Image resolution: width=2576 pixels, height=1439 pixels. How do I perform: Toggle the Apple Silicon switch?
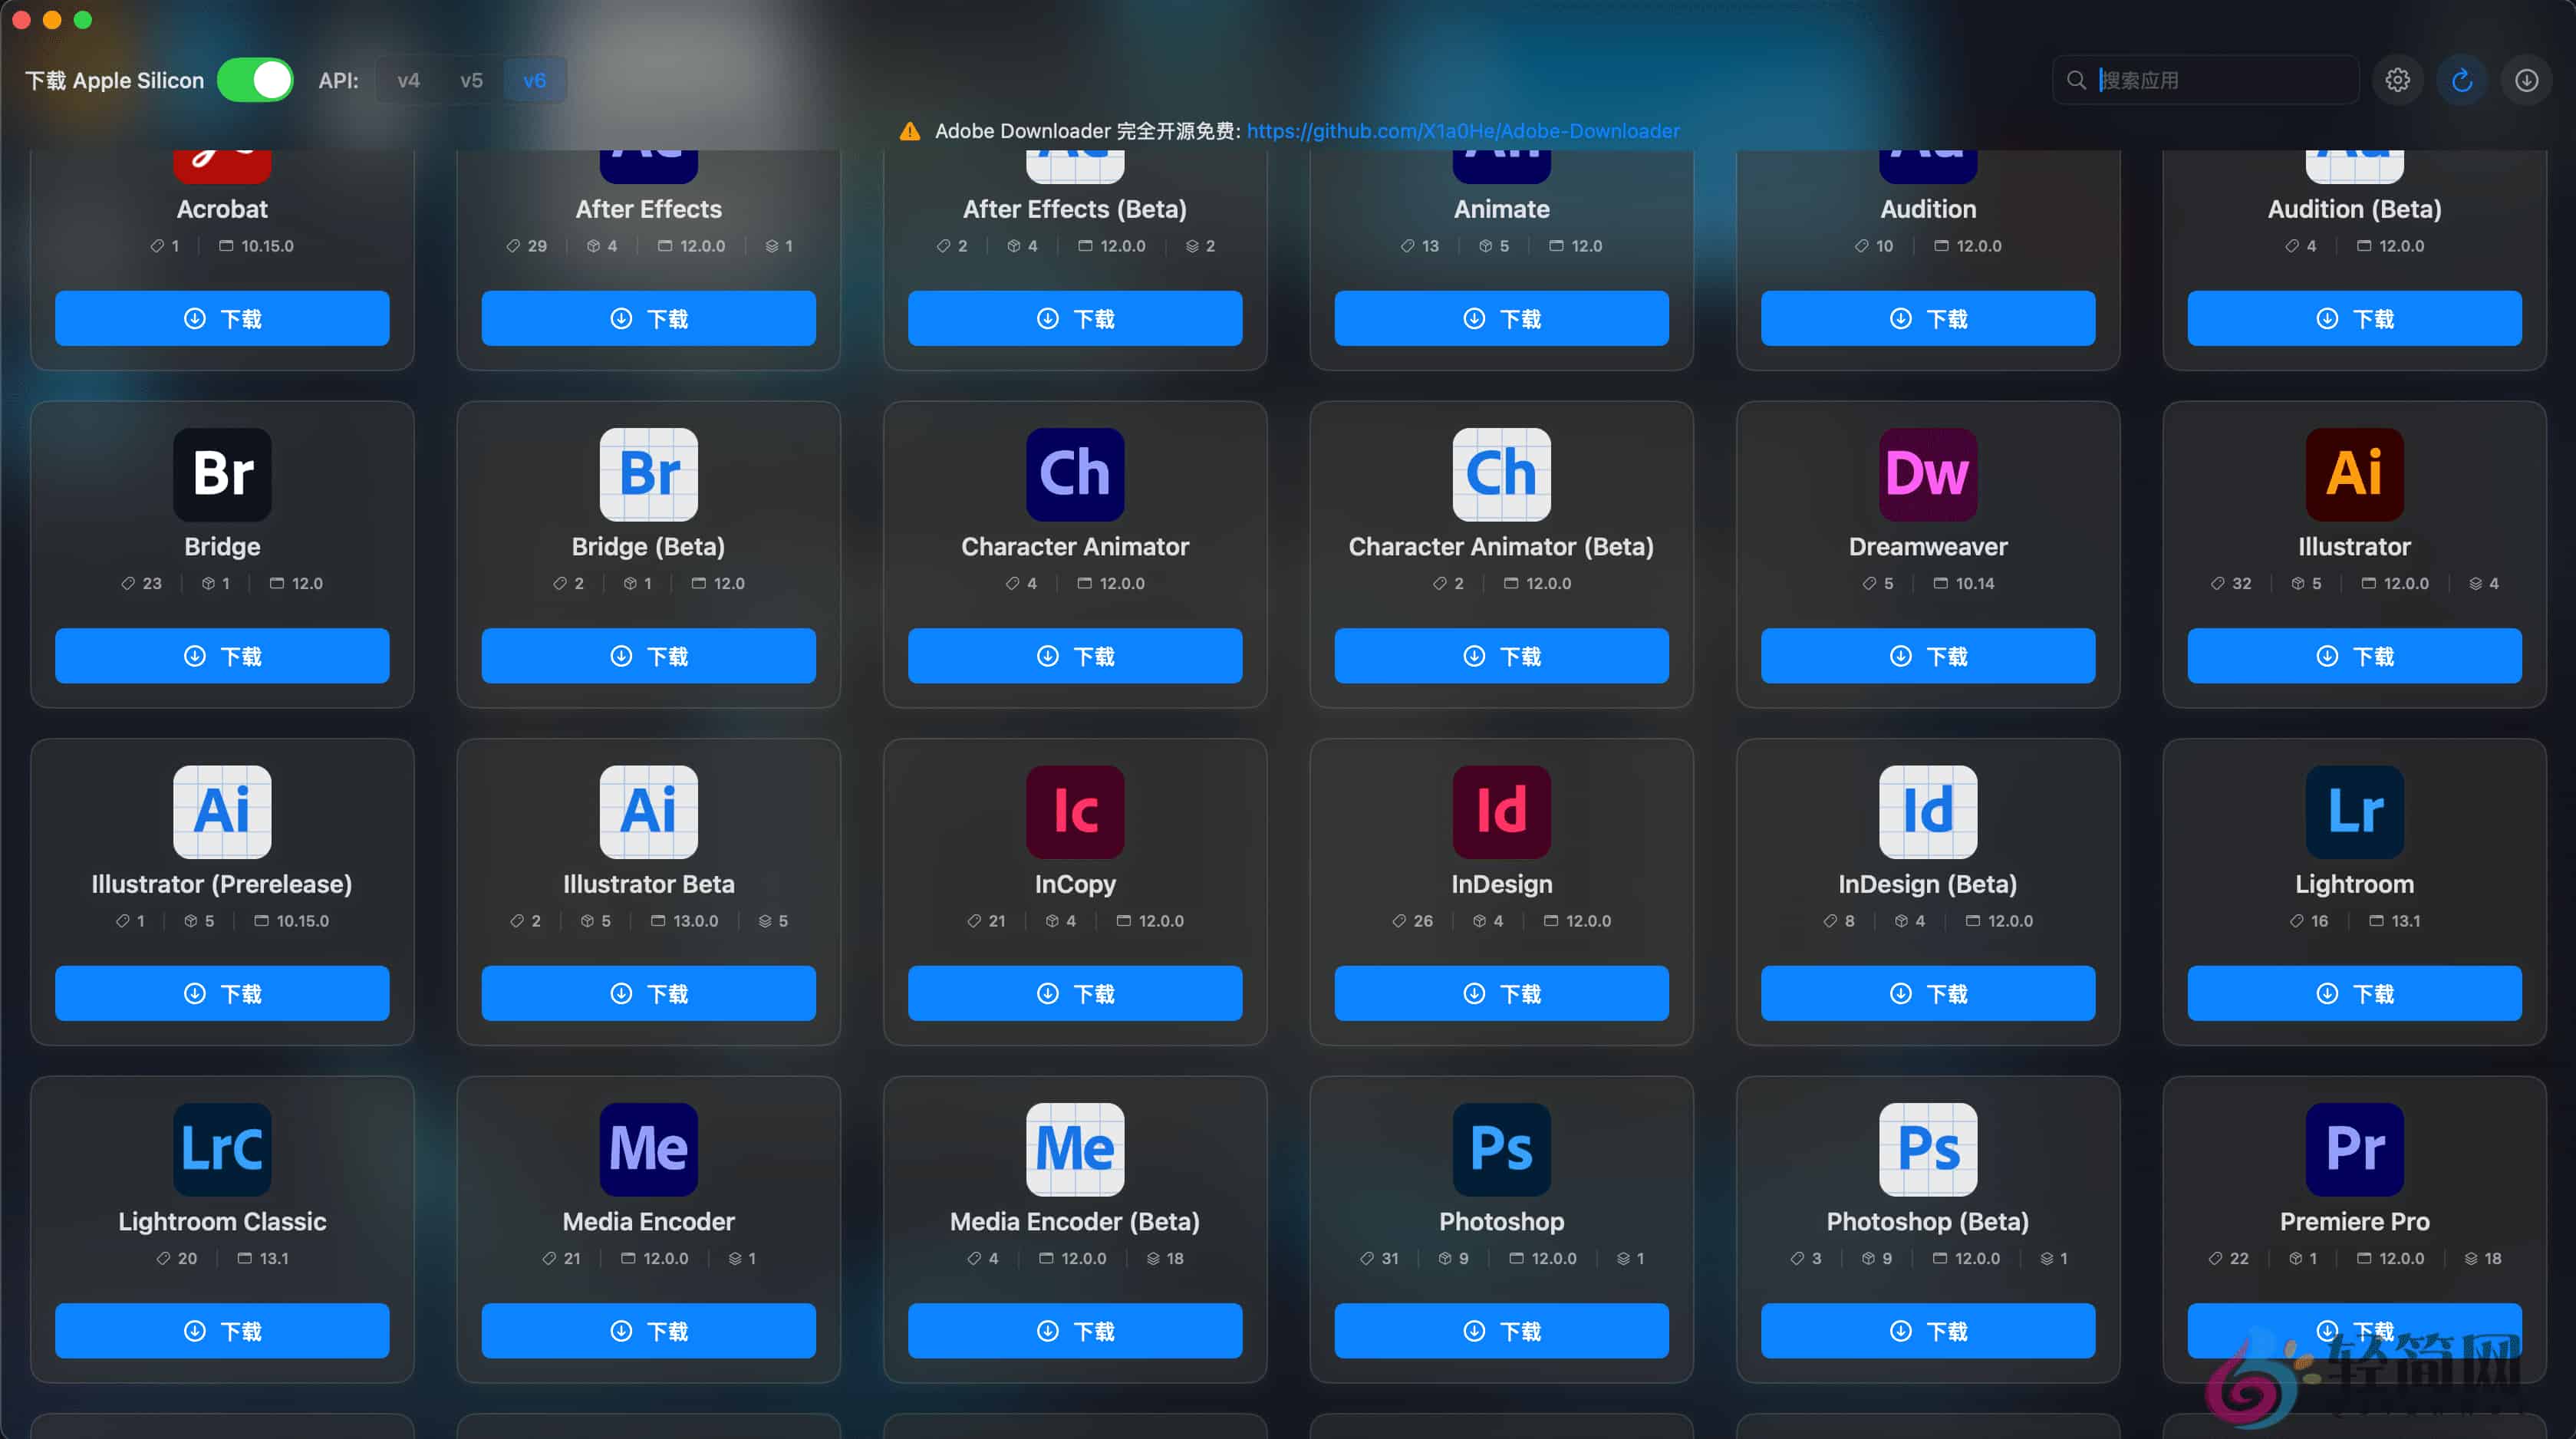point(255,80)
